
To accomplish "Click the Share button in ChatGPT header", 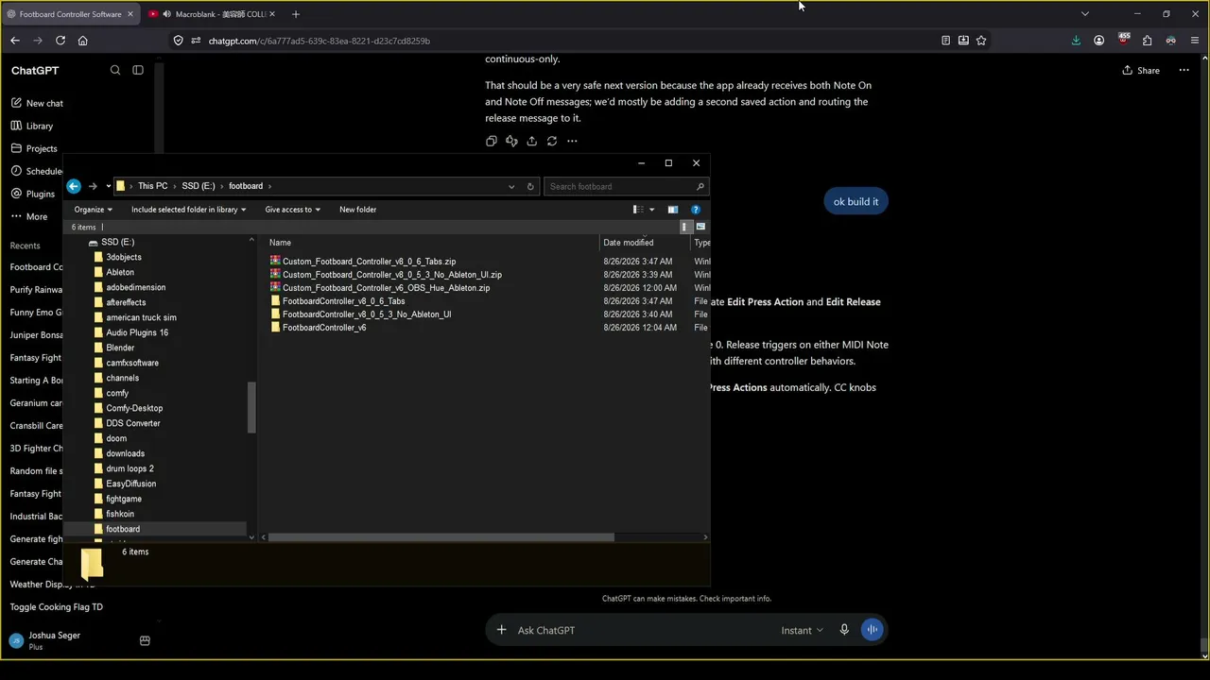I will (1141, 70).
